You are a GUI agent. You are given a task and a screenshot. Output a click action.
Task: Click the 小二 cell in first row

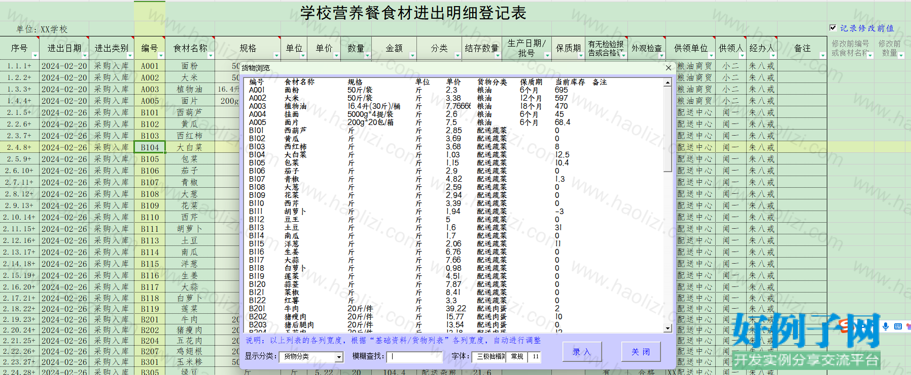point(730,66)
